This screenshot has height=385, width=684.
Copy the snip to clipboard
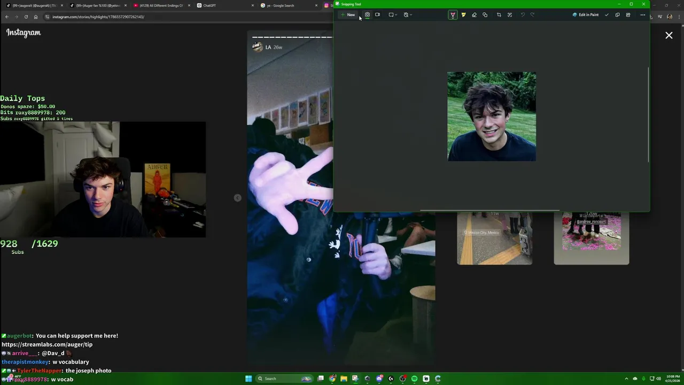point(617,15)
